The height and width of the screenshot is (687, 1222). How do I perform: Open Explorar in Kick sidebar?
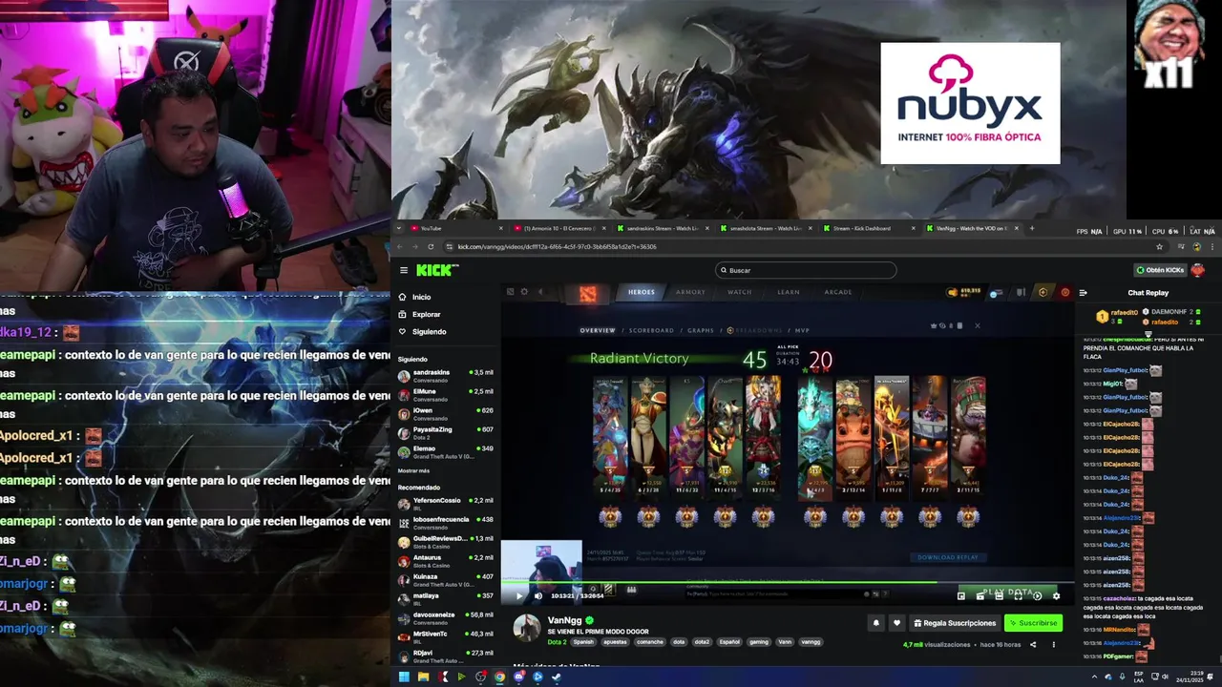[x=426, y=314]
